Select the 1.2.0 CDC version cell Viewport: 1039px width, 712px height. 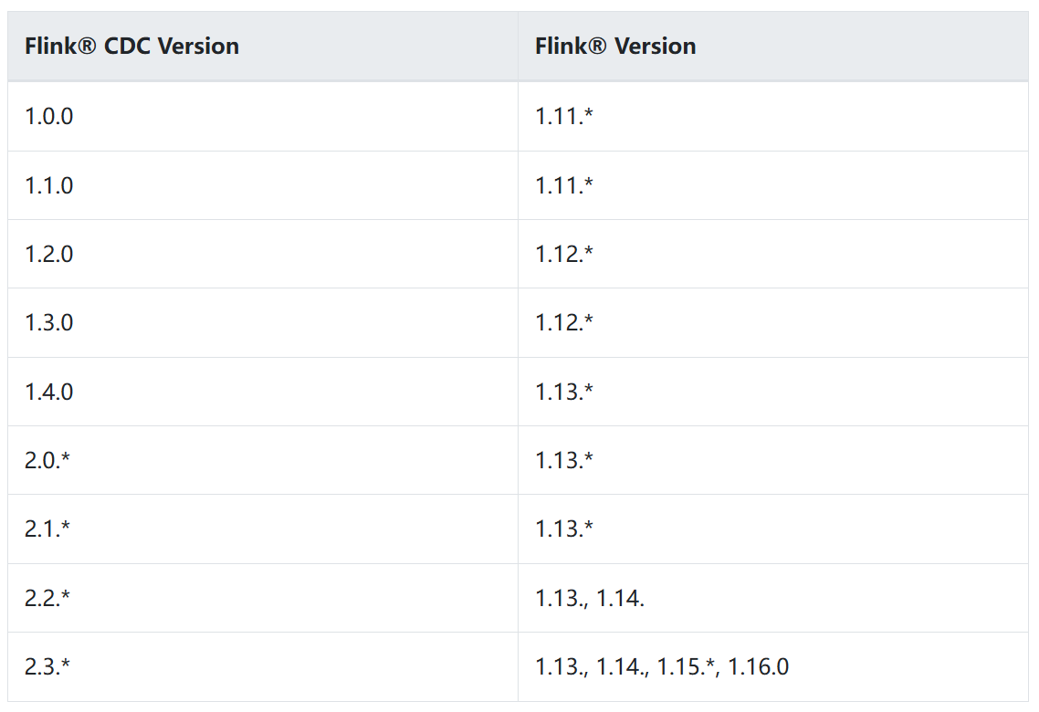coord(263,255)
